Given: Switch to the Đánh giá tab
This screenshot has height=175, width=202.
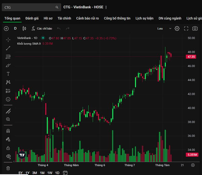Looking at the screenshot, I should [x=32, y=18].
